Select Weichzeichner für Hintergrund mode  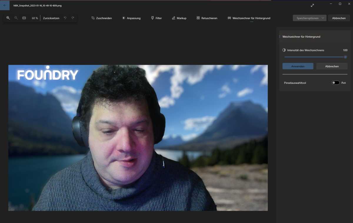[249, 18]
